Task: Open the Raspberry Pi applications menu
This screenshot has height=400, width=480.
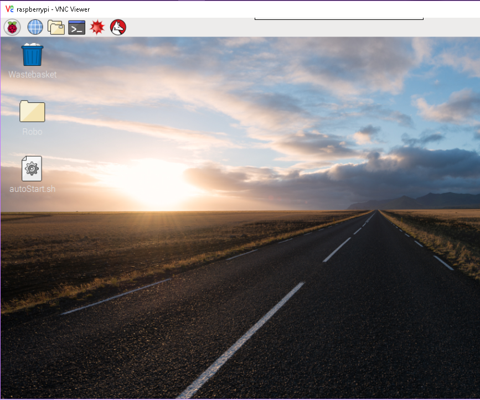Action: pos(12,27)
